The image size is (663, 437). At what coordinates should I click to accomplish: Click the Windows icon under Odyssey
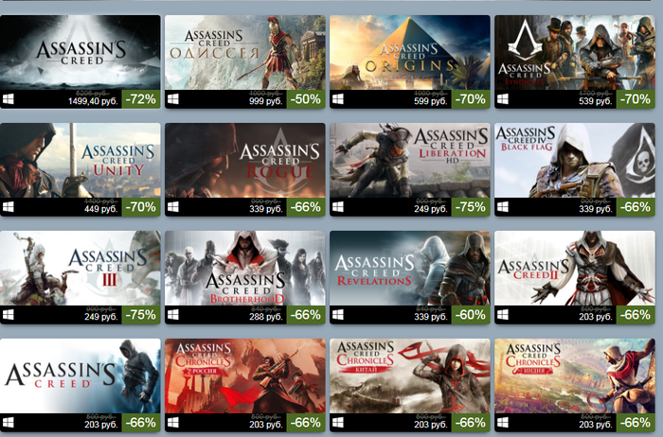(173, 99)
